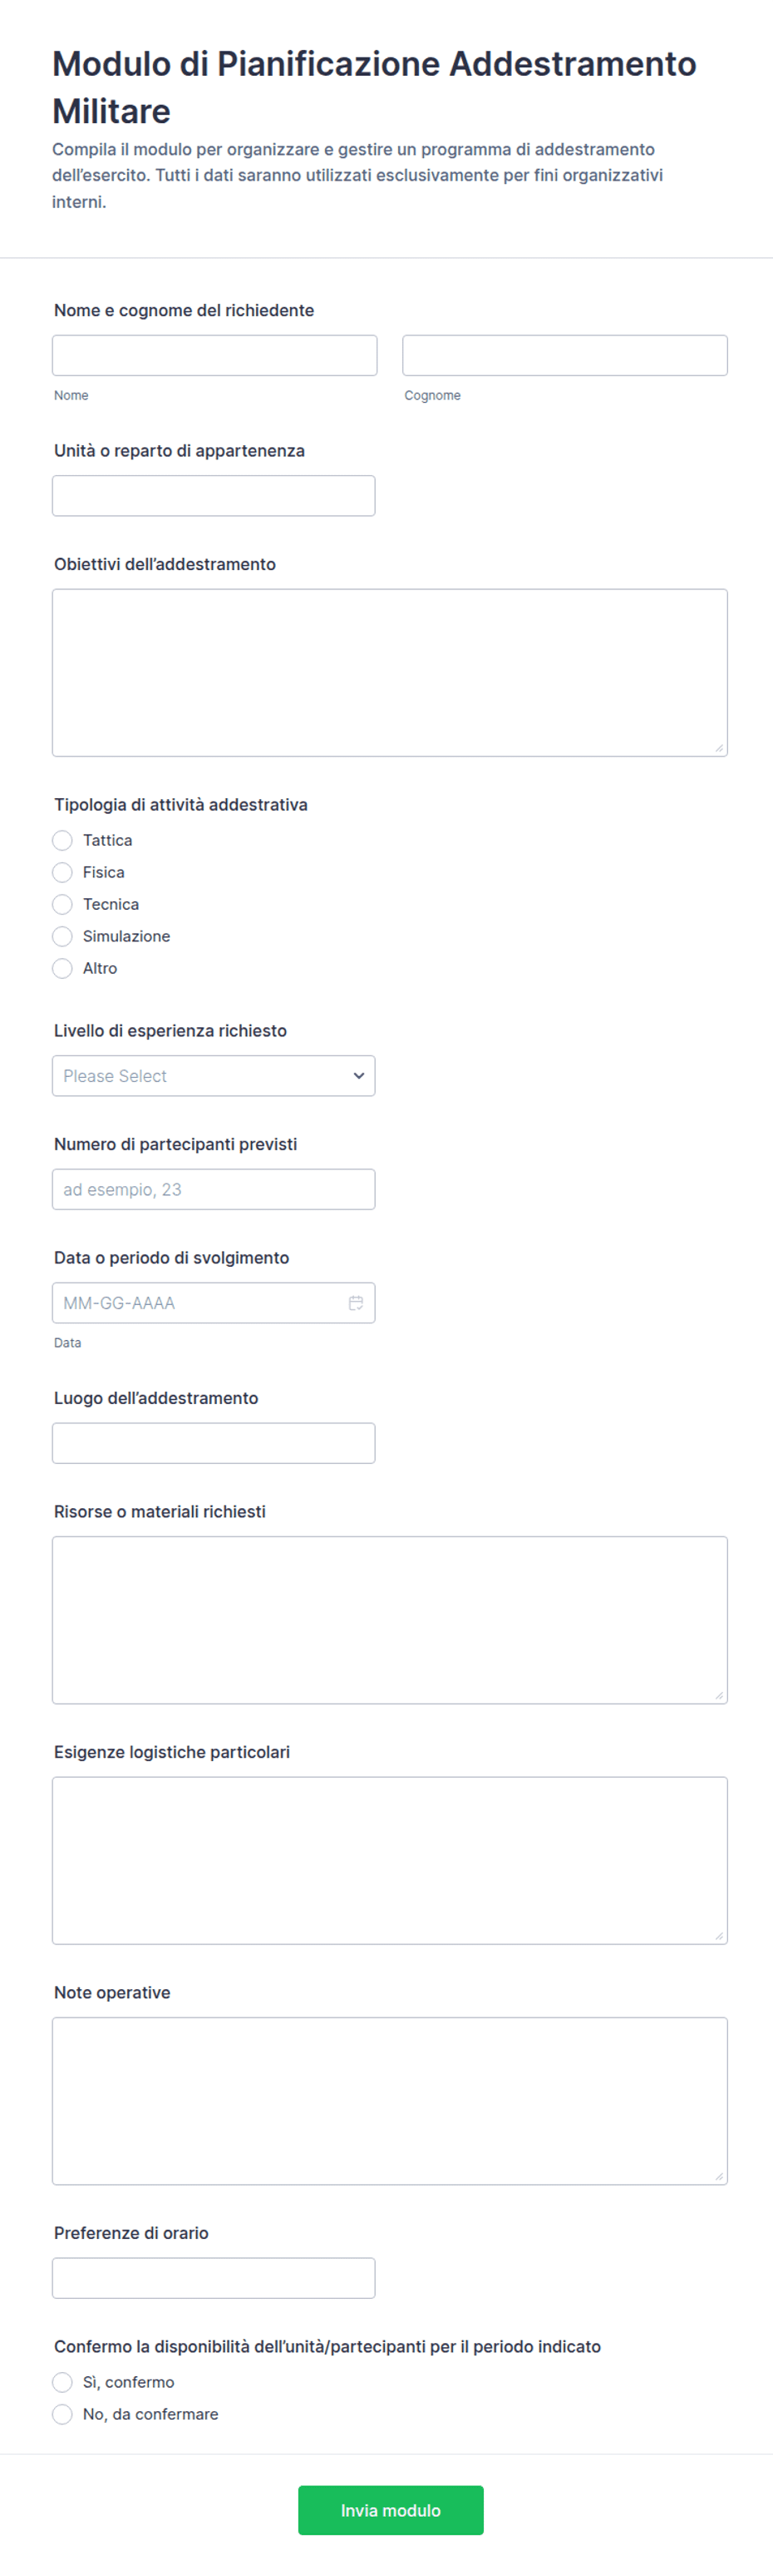Click the Risorse o materiali text area
Image resolution: width=773 pixels, height=2576 pixels.
[390, 1620]
